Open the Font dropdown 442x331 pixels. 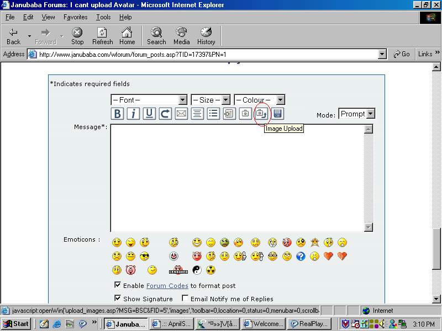point(149,100)
